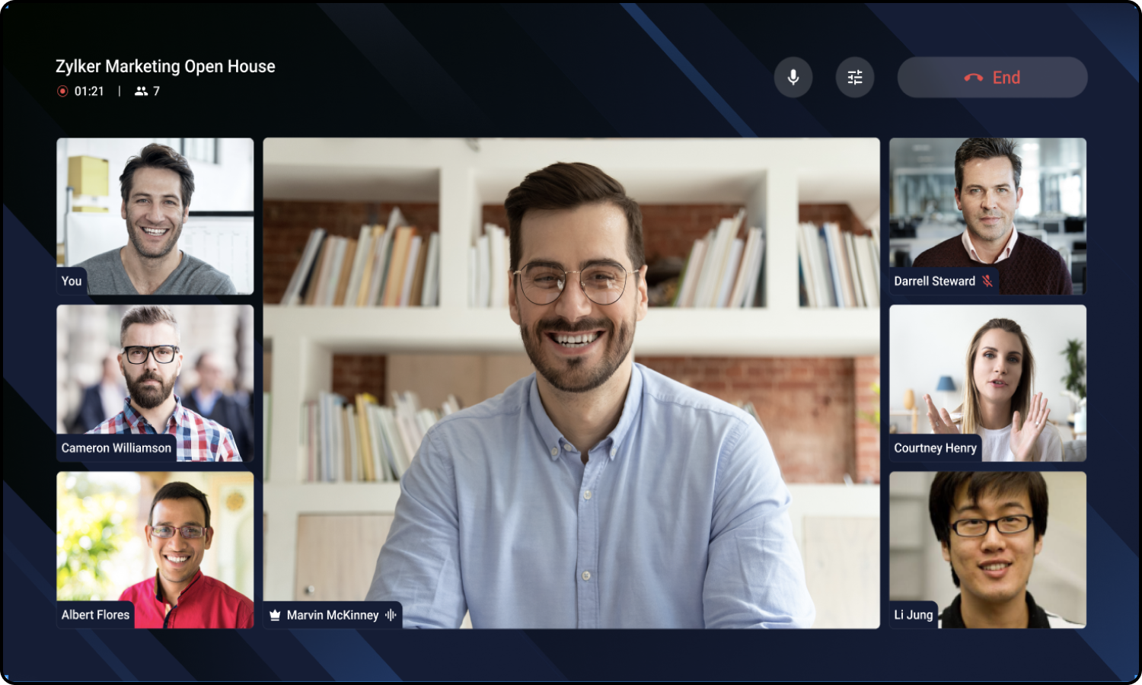Select Li Jung's video thumbnail
The image size is (1142, 685).
tap(987, 550)
